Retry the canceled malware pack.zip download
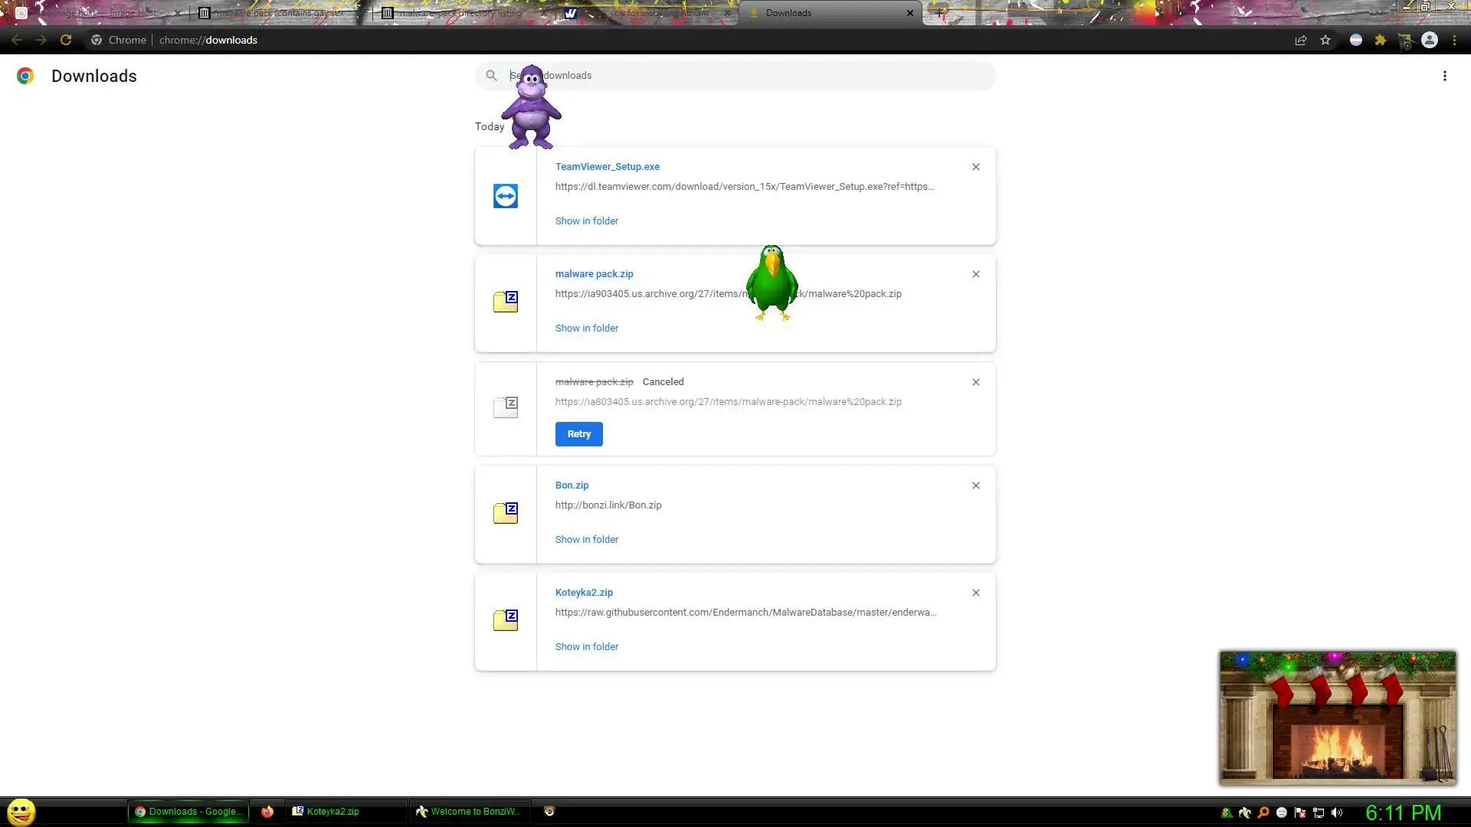This screenshot has width=1471, height=827. click(578, 434)
